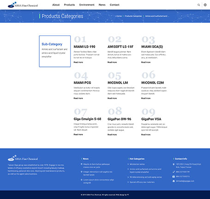Image resolution: width=210 pixels, height=199 pixels.
Task: Click the email icon in Contact Info
Action: pyautogui.click(x=174, y=181)
